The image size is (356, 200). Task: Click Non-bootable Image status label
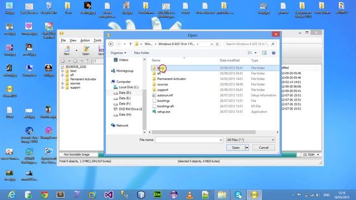pyautogui.click(x=77, y=154)
